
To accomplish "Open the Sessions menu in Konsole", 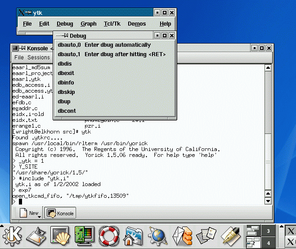I will tap(39, 58).
